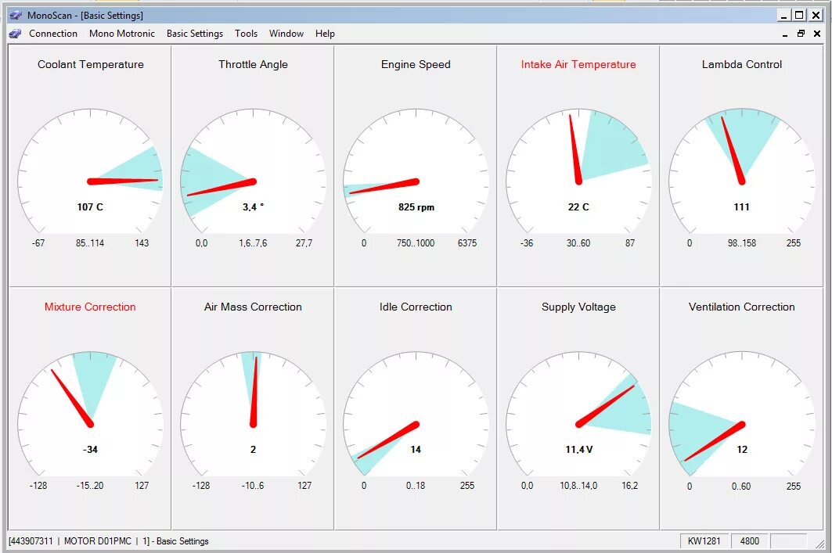Open the Window menu
Screen dimensions: 832x553
[x=286, y=34]
